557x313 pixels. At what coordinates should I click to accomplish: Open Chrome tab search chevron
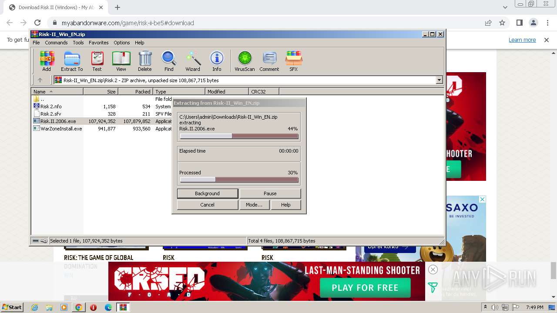click(505, 7)
